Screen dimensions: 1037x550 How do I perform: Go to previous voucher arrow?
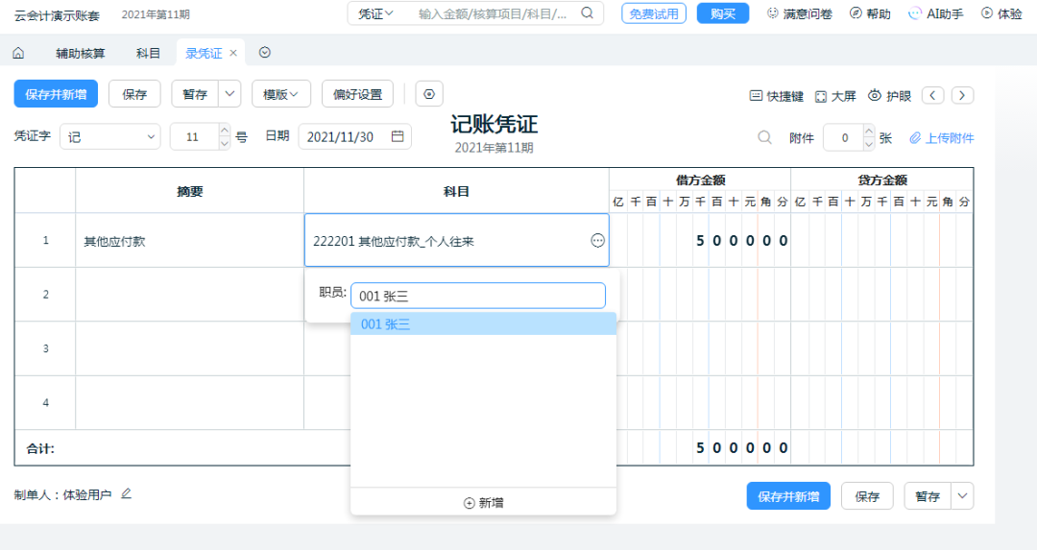coord(932,95)
